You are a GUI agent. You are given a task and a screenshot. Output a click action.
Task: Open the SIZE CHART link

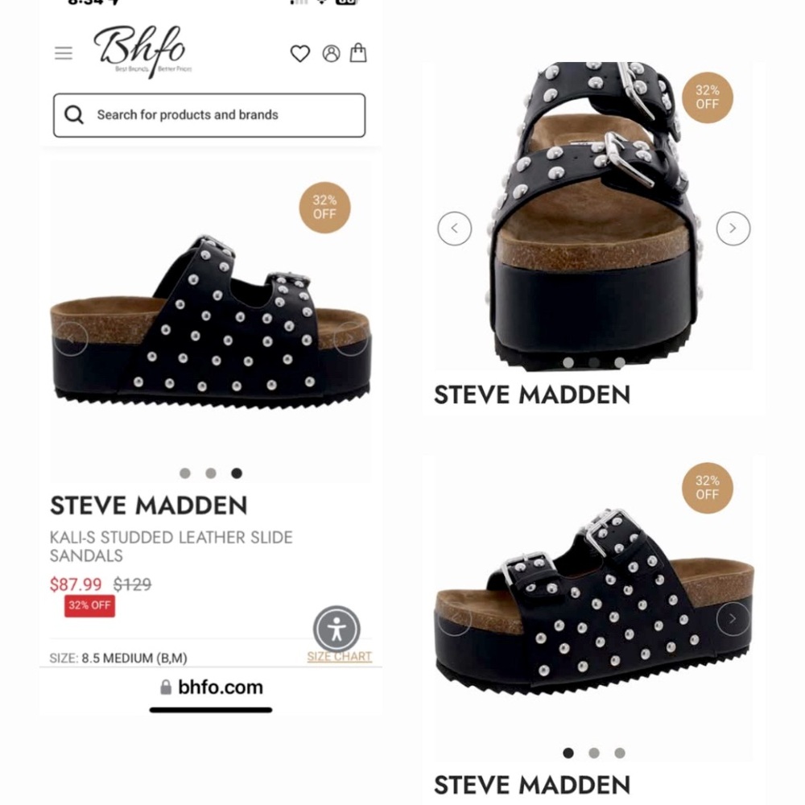pos(340,657)
